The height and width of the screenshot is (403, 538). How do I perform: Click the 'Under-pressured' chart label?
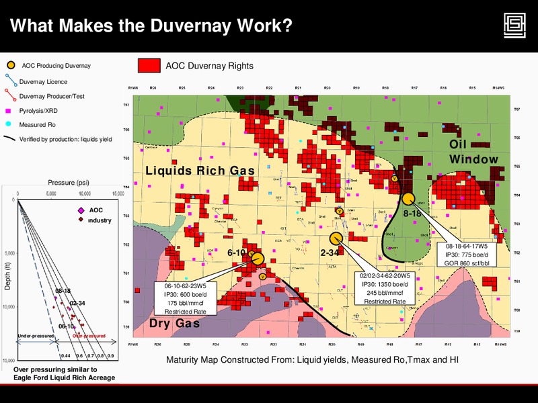(36, 336)
